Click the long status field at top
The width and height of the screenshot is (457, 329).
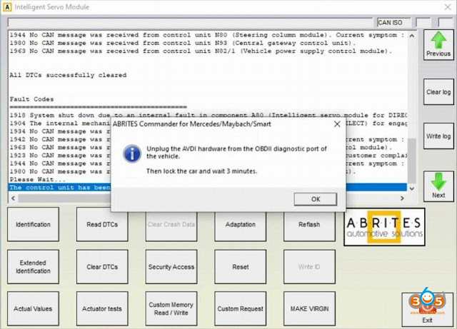click(x=191, y=22)
